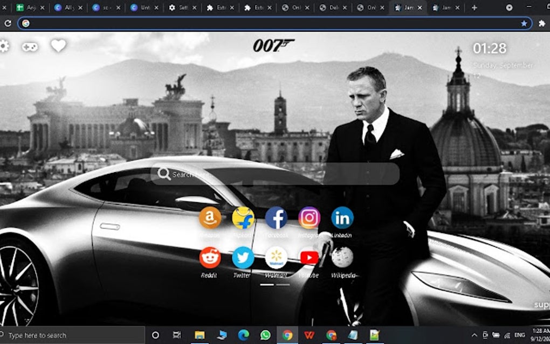Image resolution: width=550 pixels, height=344 pixels.
Task: Toggle the heart favorites icon
Action: pos(59,46)
